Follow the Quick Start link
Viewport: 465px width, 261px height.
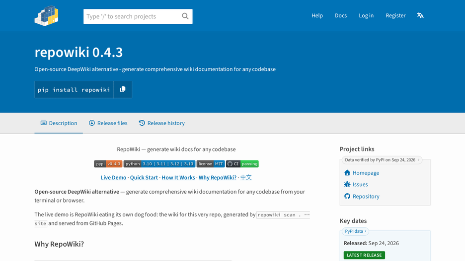144,177
